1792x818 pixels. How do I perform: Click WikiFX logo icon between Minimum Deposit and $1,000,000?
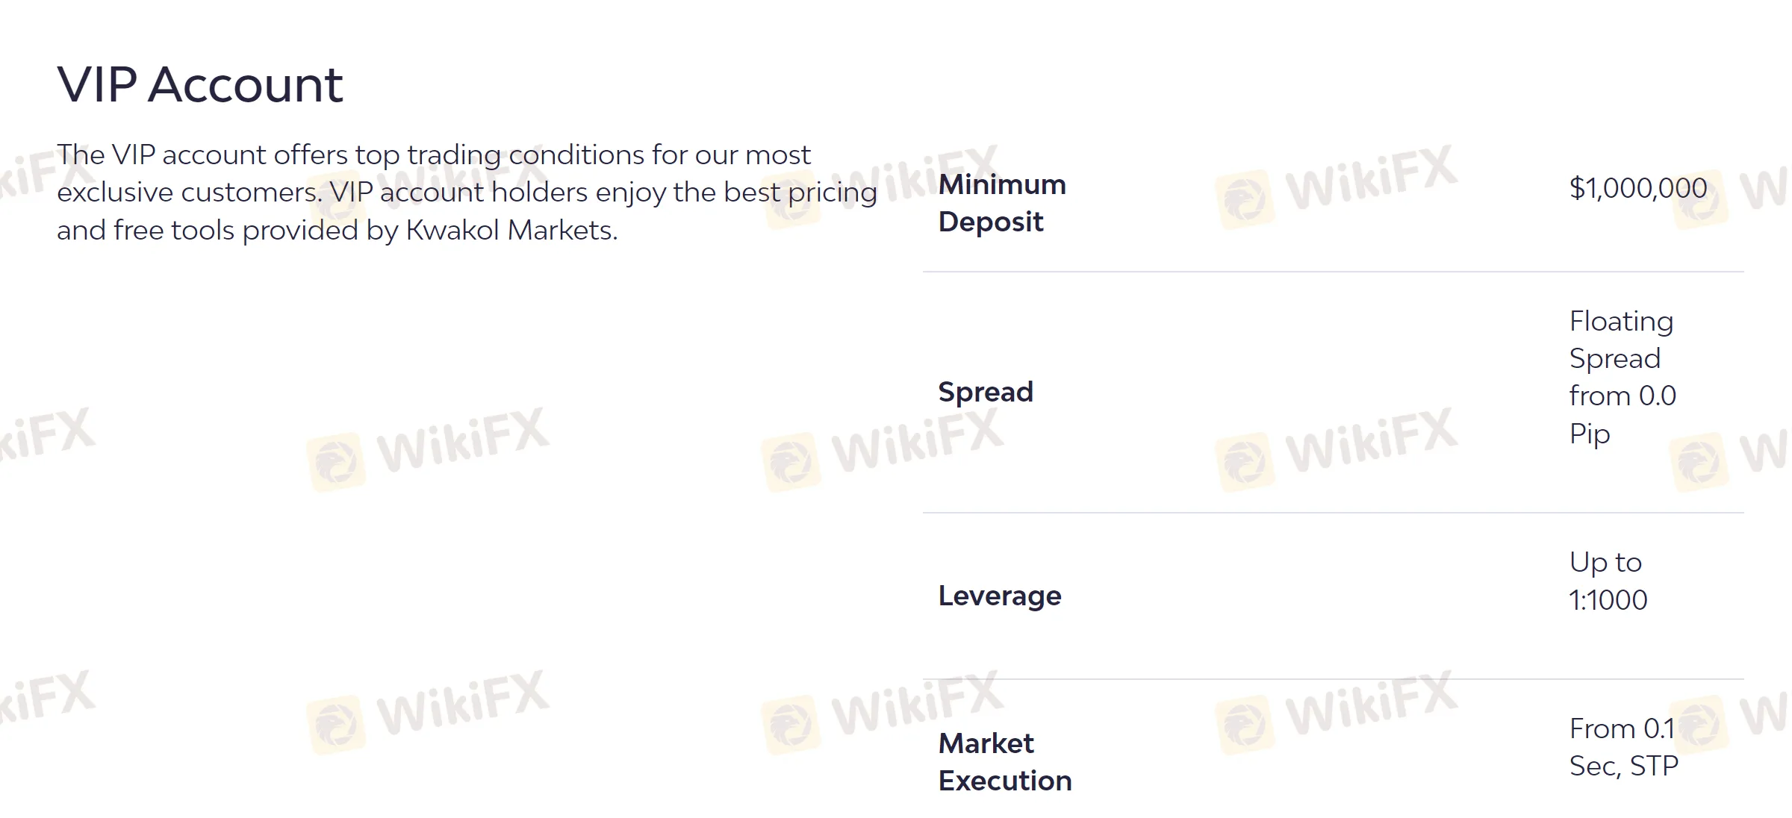tap(1244, 200)
